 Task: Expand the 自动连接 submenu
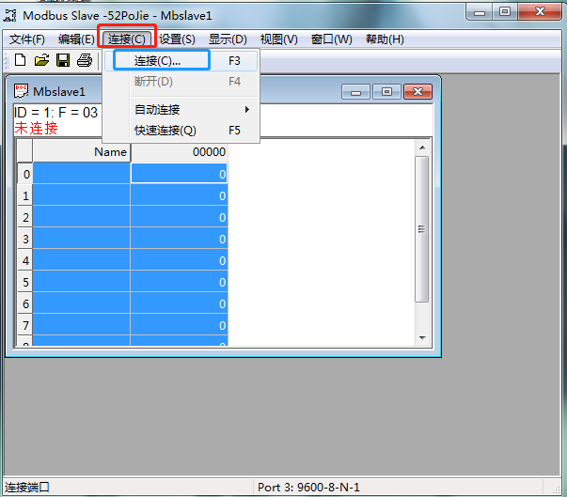point(181,109)
